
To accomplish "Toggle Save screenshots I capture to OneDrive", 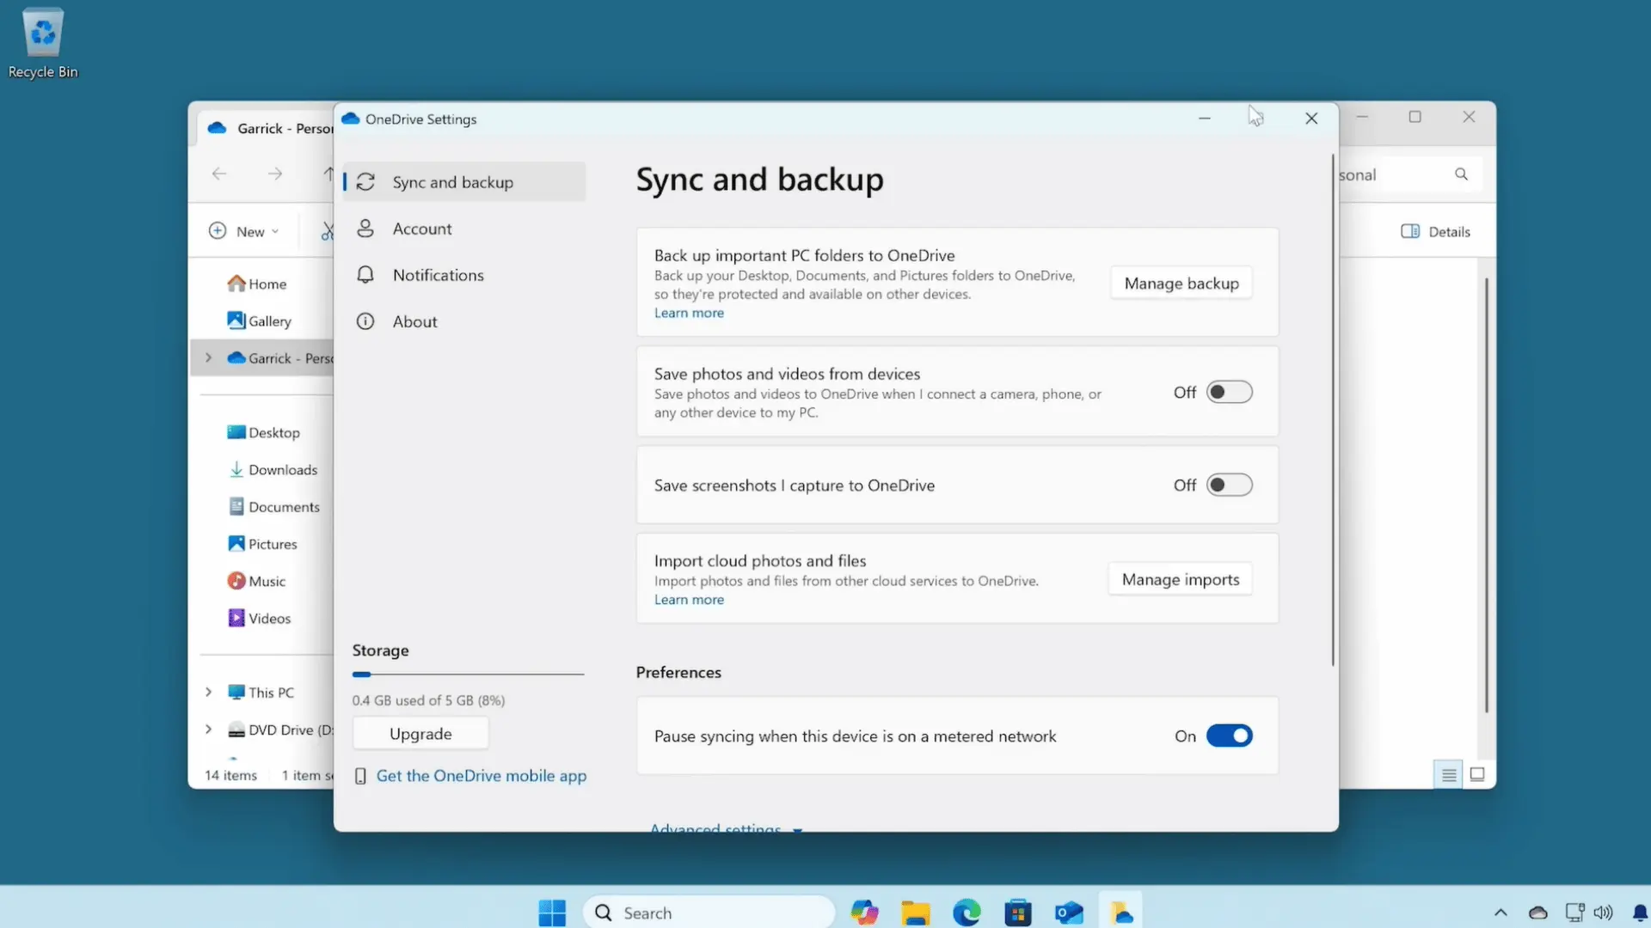I will click(1229, 485).
